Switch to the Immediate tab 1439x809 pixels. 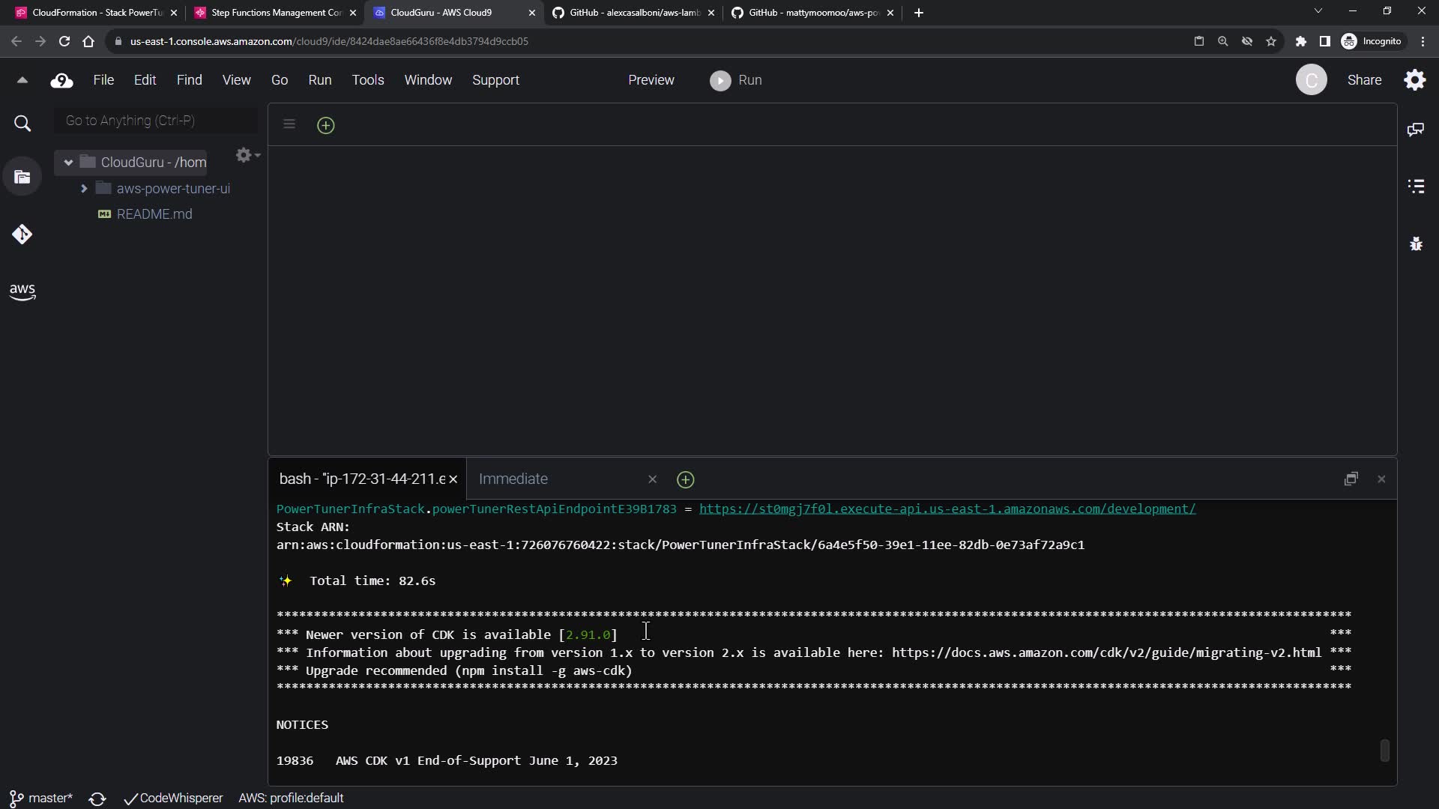513,479
